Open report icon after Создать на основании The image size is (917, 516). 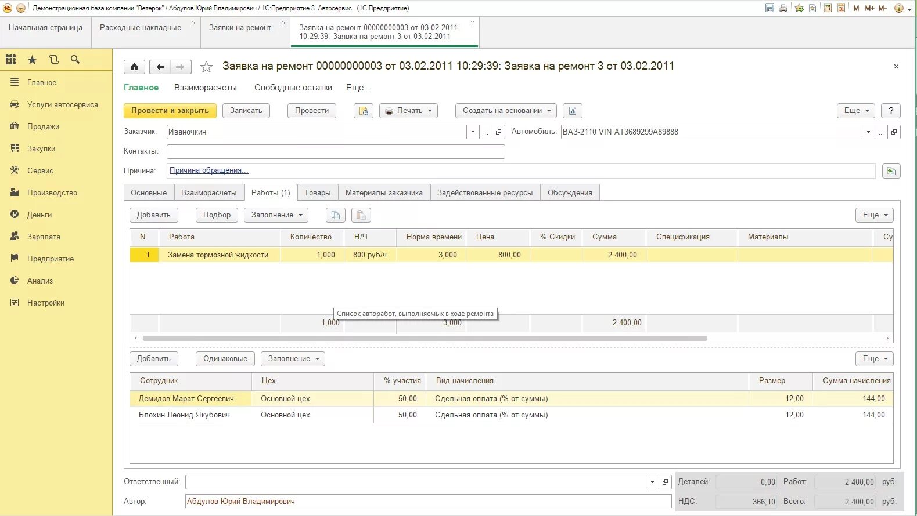(573, 111)
